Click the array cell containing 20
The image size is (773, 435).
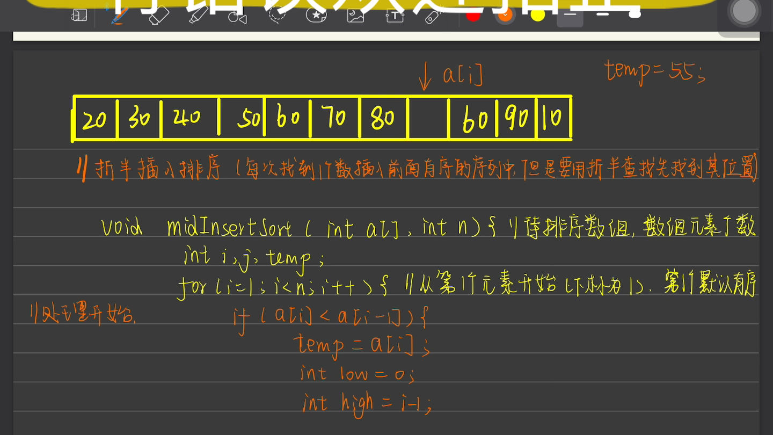(x=94, y=119)
